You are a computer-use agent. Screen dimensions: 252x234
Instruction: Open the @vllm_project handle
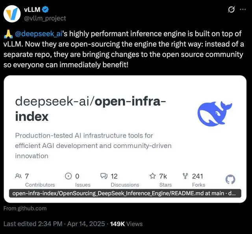point(46,18)
